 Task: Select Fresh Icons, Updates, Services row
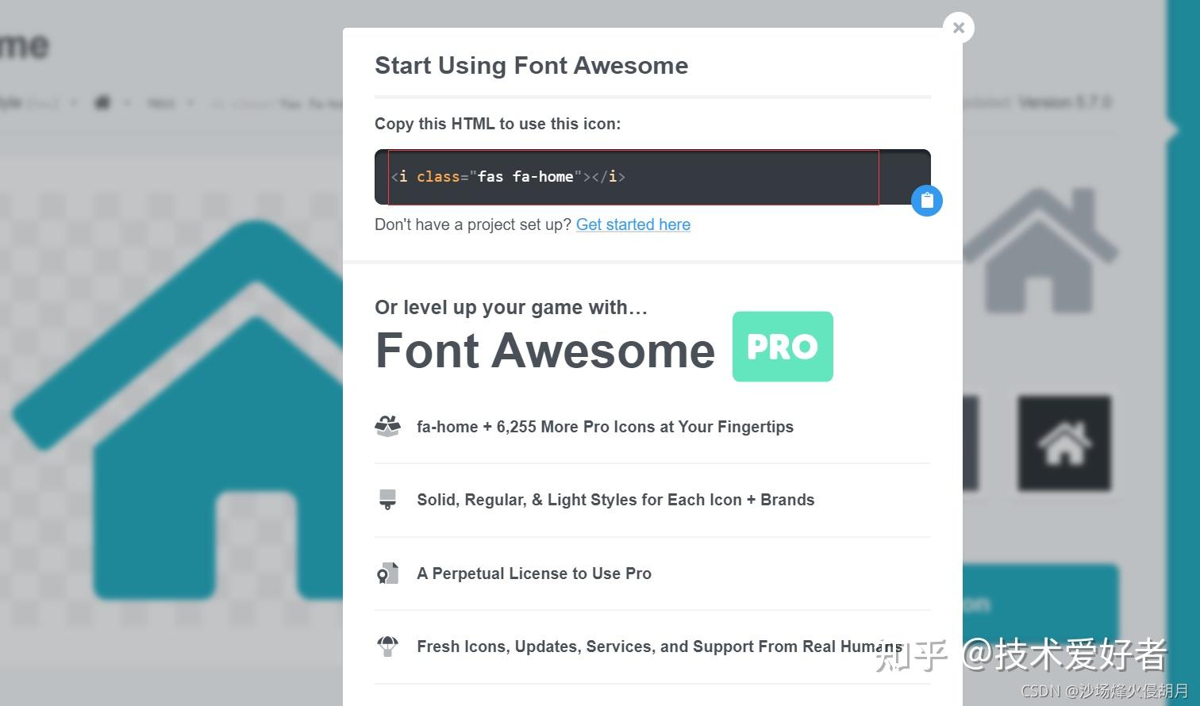click(x=652, y=647)
